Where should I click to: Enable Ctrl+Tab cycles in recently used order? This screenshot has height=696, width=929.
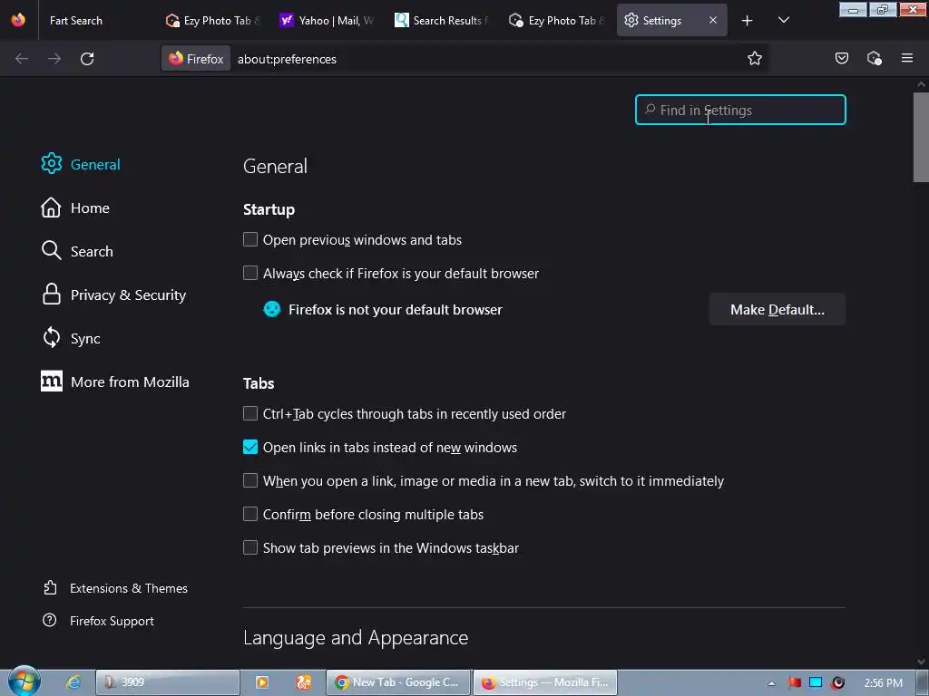pos(250,413)
